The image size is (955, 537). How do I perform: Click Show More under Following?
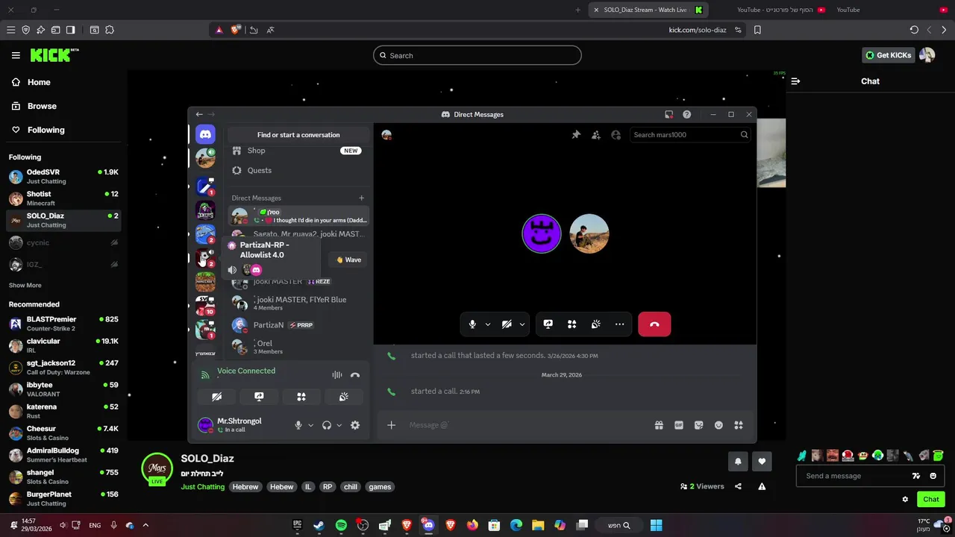coord(25,286)
